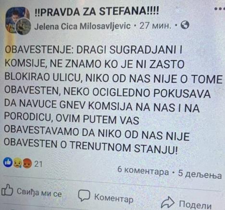Tap the Свиђа ми се button label
The width and height of the screenshot is (225, 210).
39,193
